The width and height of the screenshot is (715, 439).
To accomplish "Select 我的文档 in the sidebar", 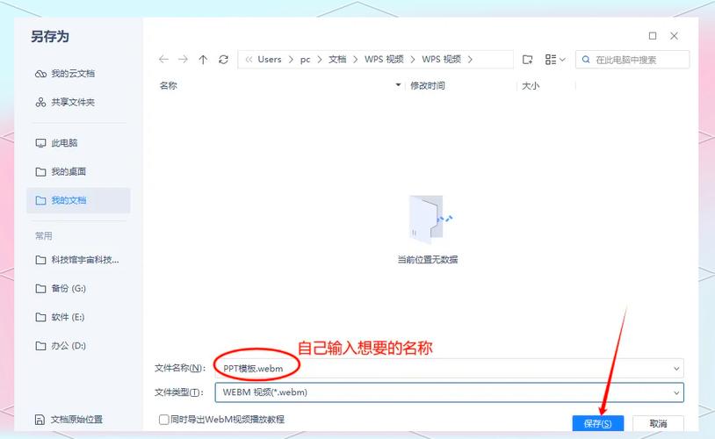I will click(x=78, y=200).
